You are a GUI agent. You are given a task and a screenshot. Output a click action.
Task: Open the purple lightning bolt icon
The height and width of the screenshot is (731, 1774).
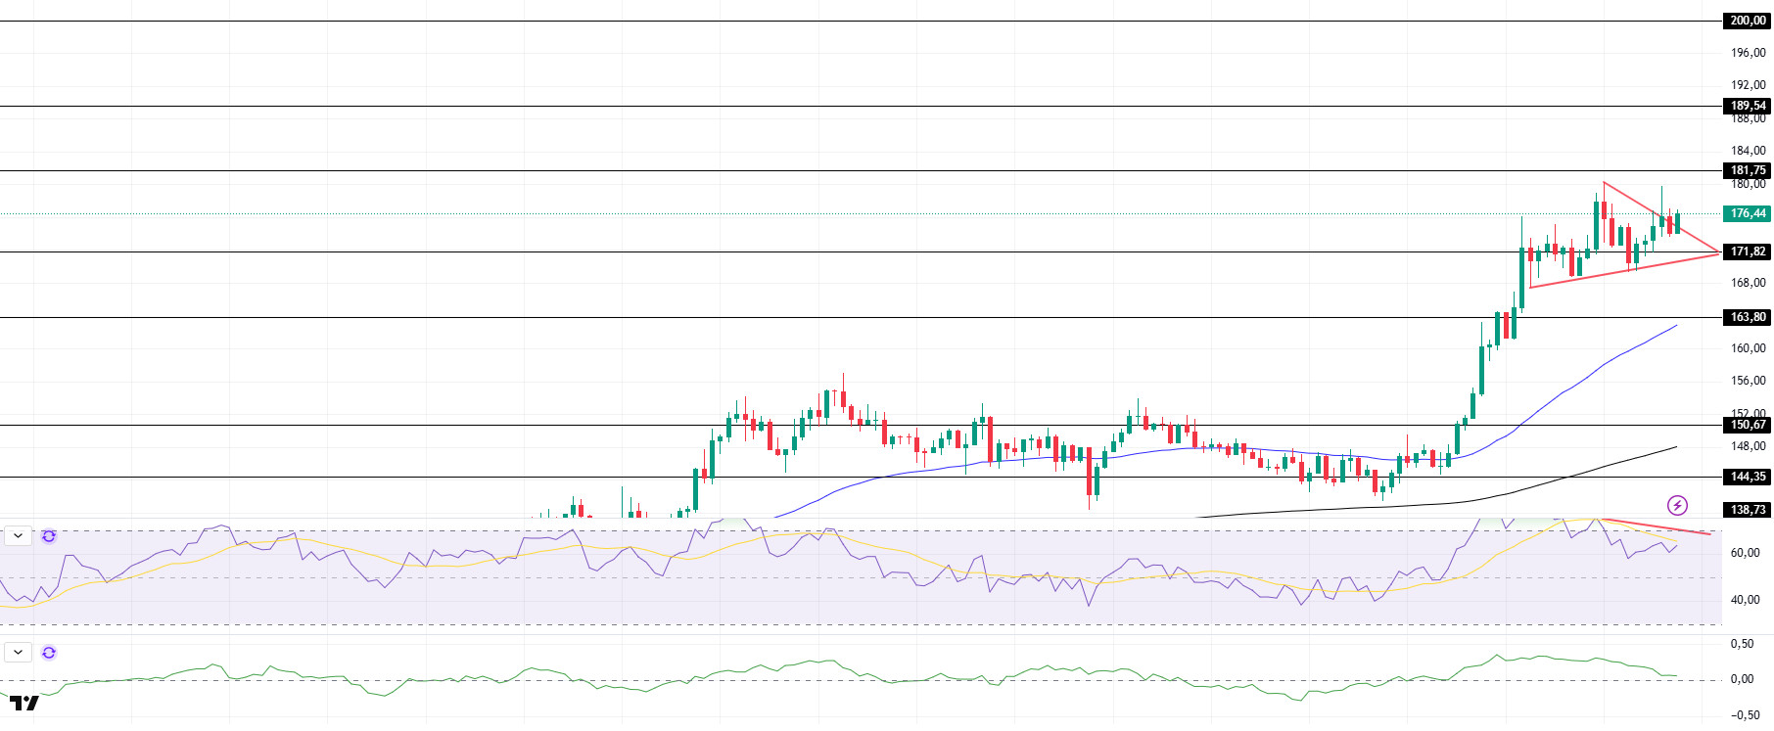coord(1677,505)
